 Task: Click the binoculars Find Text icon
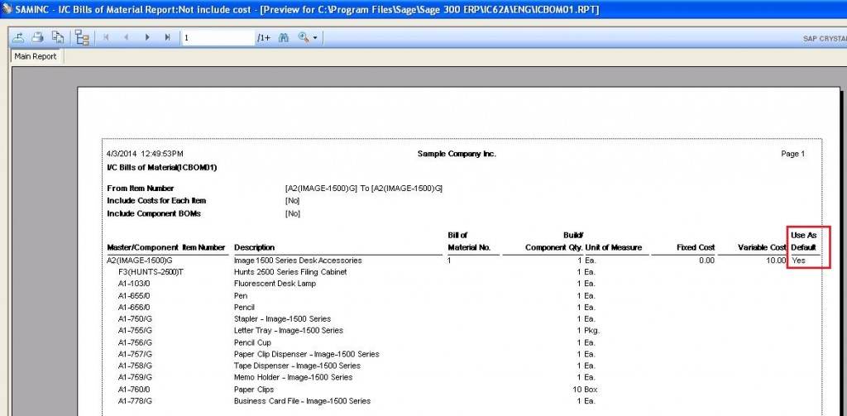coord(284,37)
